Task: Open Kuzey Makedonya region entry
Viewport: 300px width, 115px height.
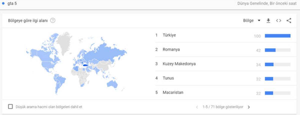Action: tap(179, 64)
